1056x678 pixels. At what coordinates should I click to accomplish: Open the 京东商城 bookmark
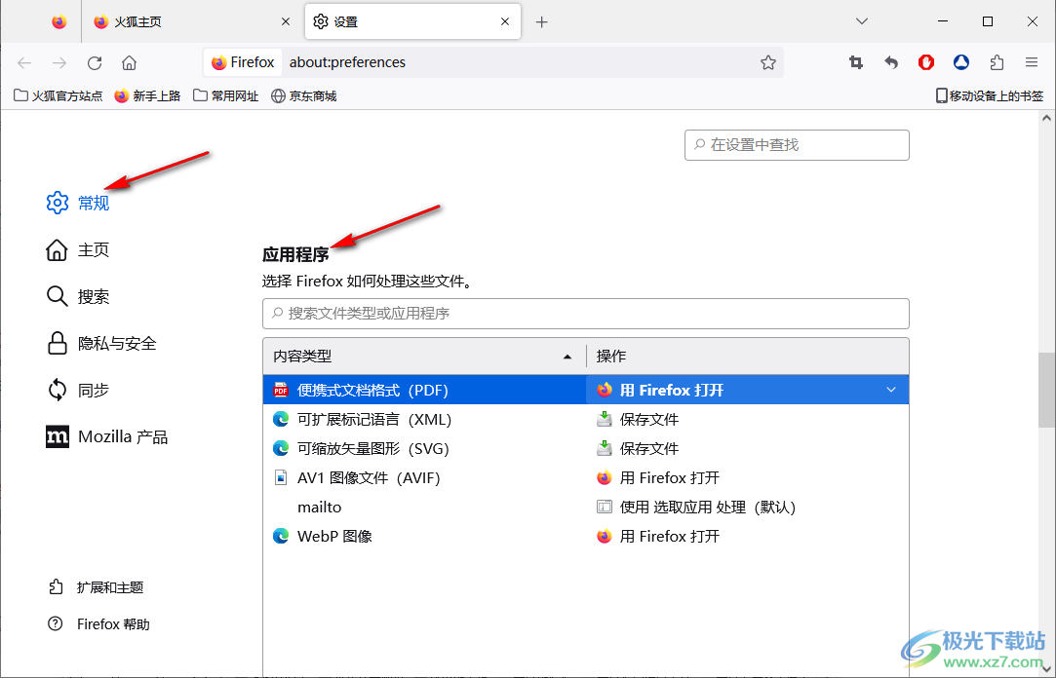click(x=304, y=96)
